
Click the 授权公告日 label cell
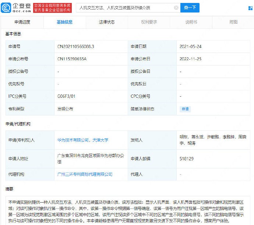tap(152, 71)
